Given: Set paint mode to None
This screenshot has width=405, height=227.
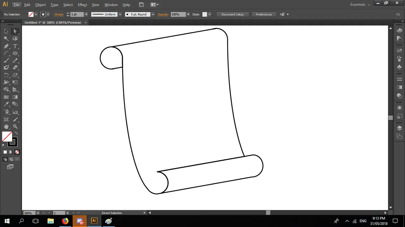Looking at the screenshot, I should pos(17,152).
